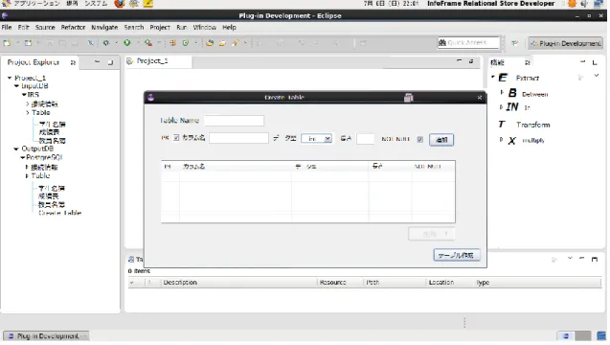Screen dimensions: 610x345
Task: Click the Transform T palette icon
Action: (502, 125)
